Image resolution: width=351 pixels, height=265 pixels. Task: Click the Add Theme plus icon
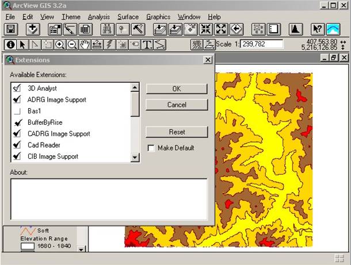point(33,29)
